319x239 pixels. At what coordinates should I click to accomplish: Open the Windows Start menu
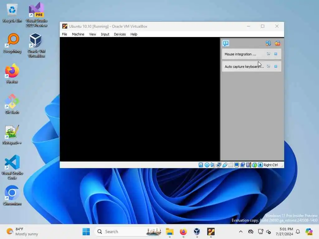pyautogui.click(x=86, y=232)
